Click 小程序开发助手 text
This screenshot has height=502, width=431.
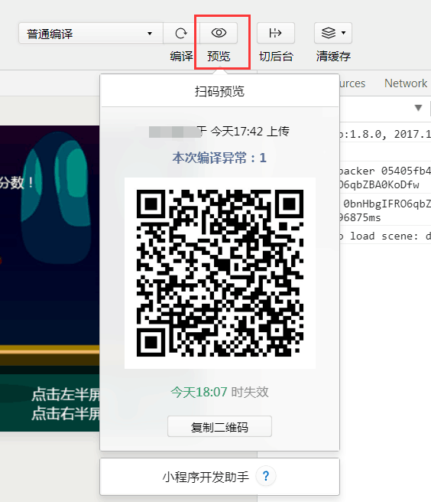tap(206, 477)
